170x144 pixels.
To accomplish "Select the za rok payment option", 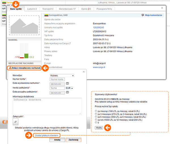I will click(x=96, y=120).
